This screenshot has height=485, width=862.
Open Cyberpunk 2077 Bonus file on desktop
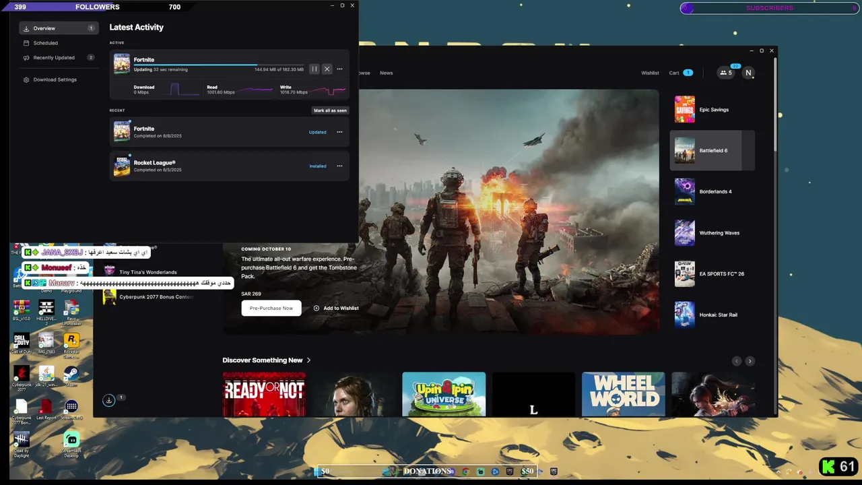point(22,411)
